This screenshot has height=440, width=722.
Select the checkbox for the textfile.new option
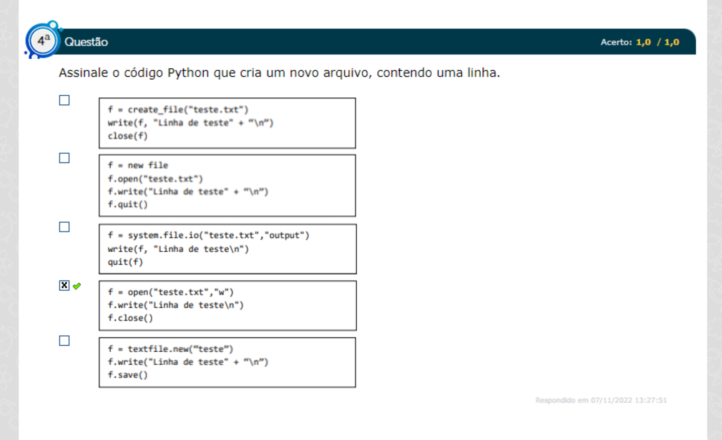(63, 341)
